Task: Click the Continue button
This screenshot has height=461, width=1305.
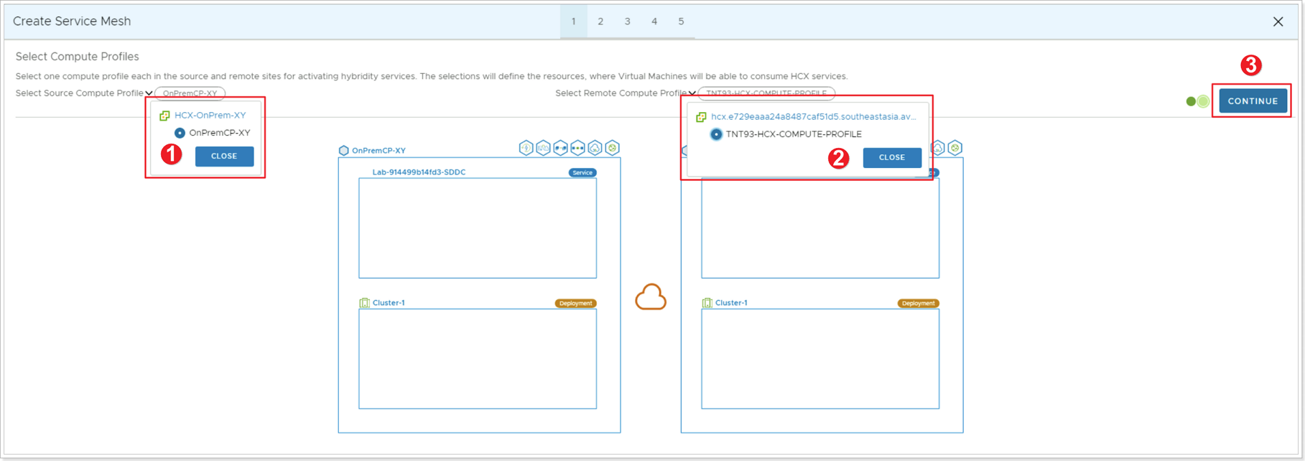Action: (x=1252, y=101)
